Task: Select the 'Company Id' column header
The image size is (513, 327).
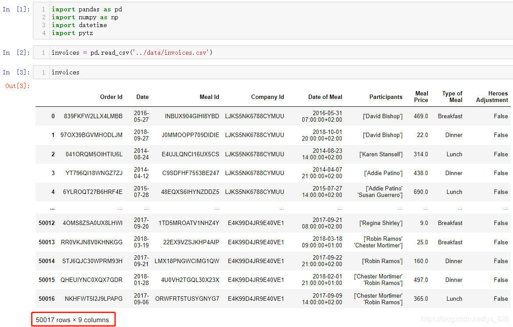Action: pyautogui.click(x=267, y=97)
